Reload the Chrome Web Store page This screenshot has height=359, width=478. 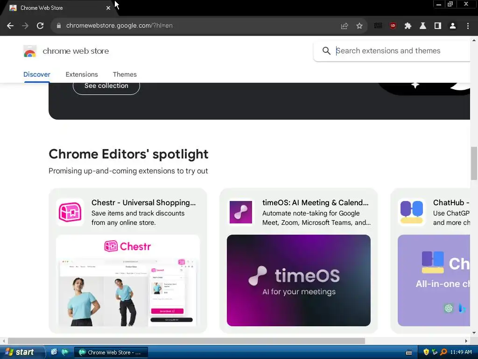[40, 26]
